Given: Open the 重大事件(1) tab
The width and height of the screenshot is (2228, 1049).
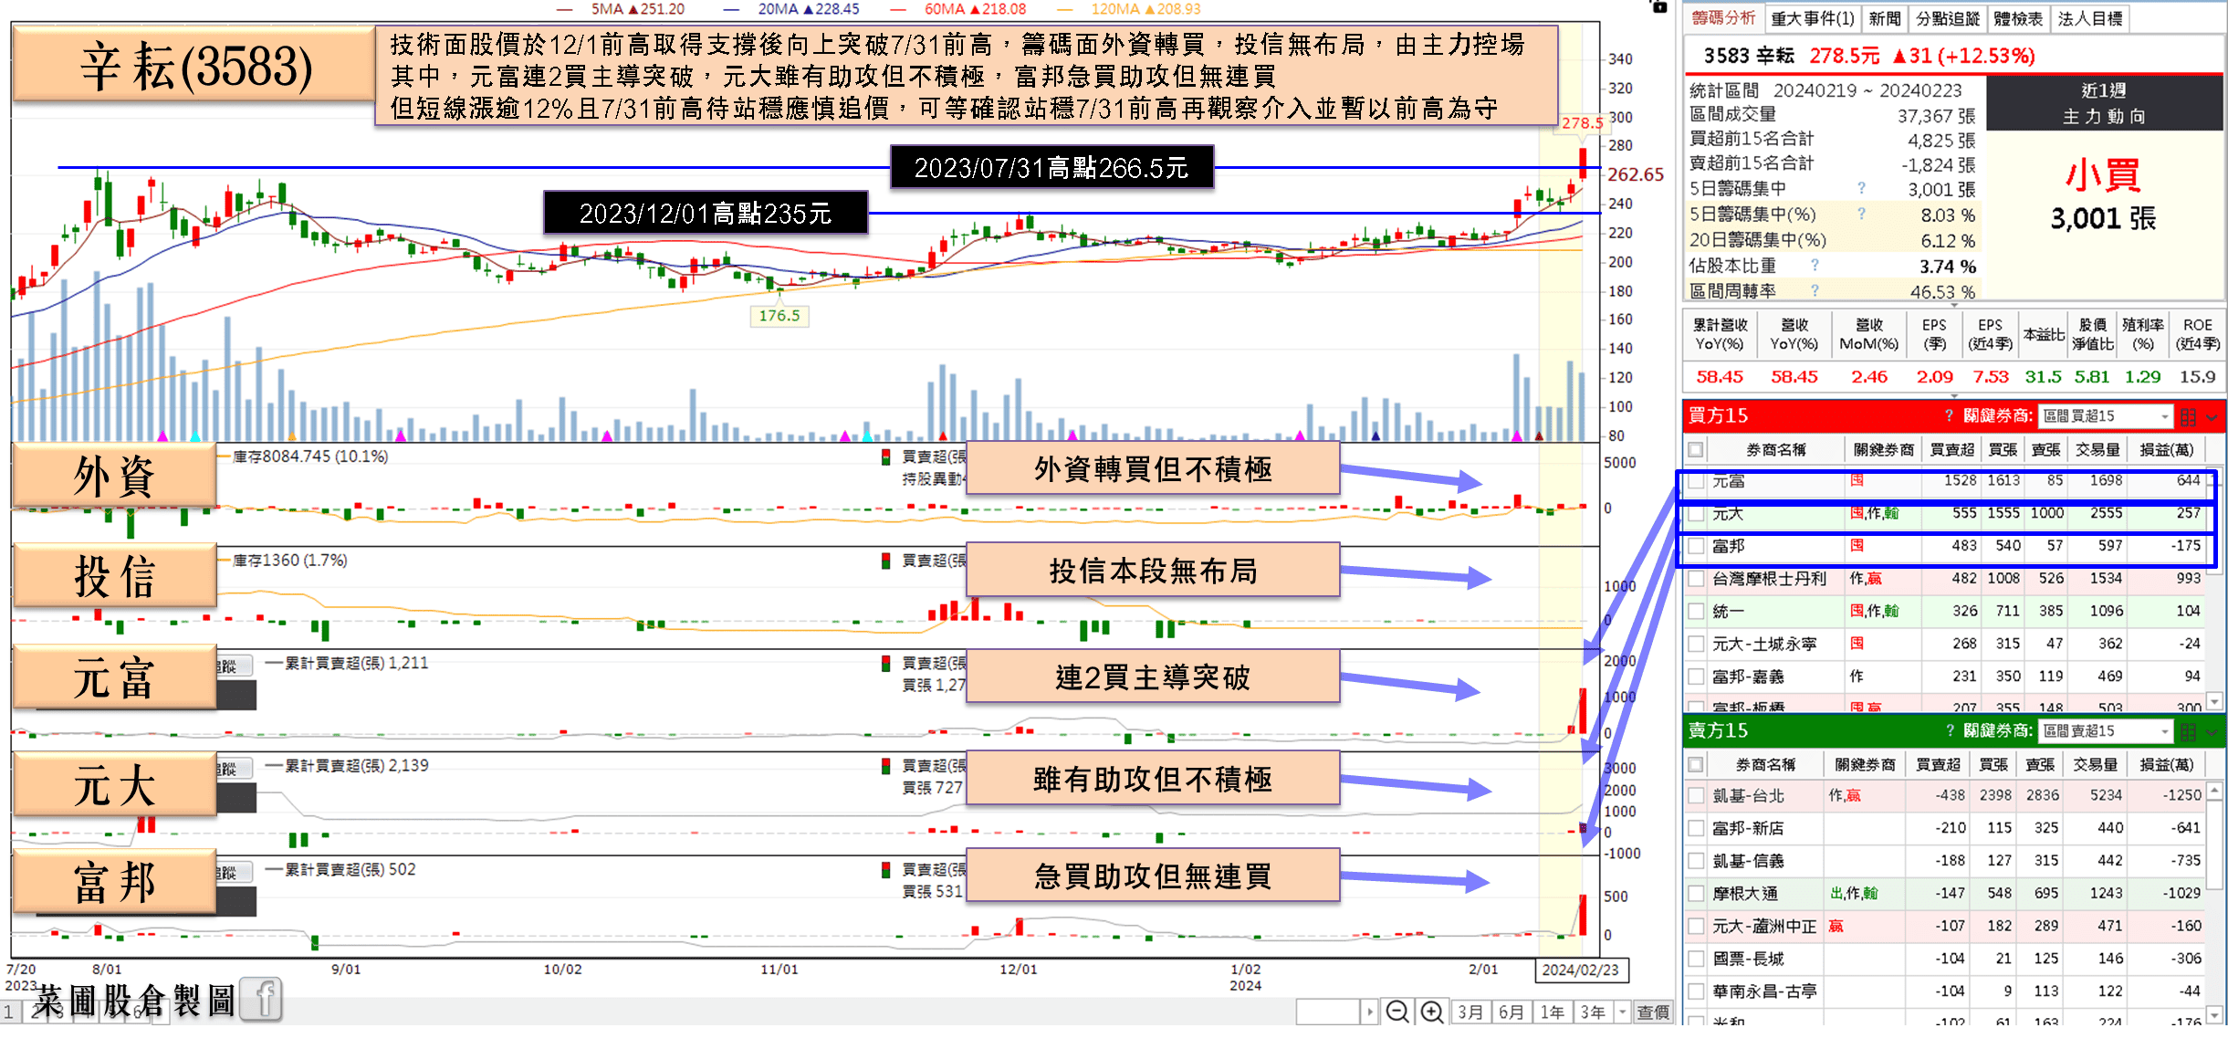Looking at the screenshot, I should coord(1813,19).
